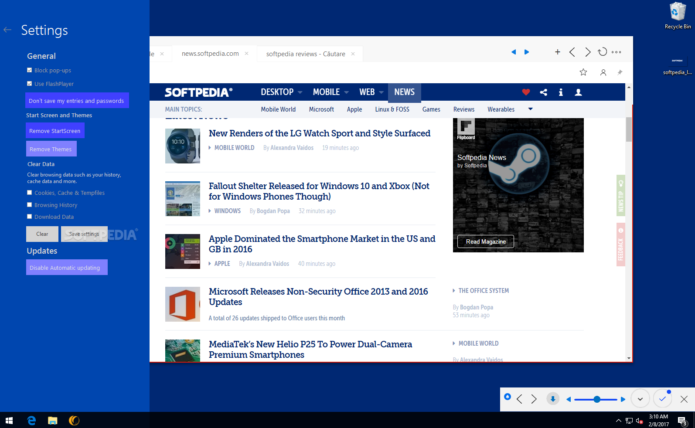This screenshot has height=428, width=695.
Task: Click the Softpedia share icon
Action: coord(544,92)
